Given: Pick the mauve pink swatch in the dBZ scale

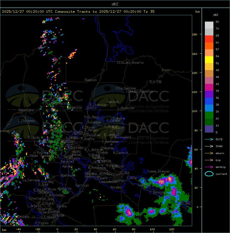Looking at the screenshot, I should [x=209, y=81].
